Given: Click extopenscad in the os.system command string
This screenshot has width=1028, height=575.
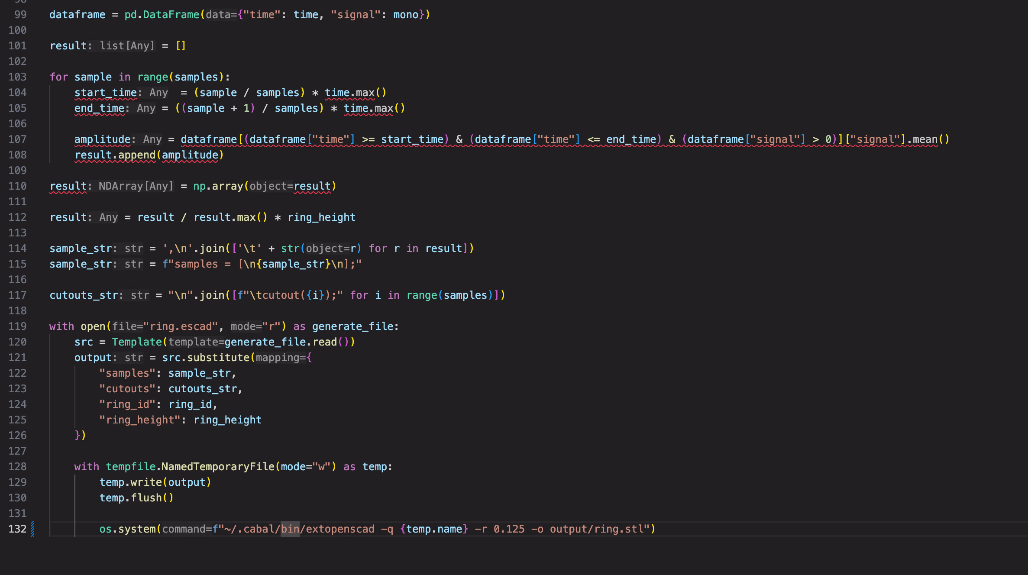Looking at the screenshot, I should 340,529.
